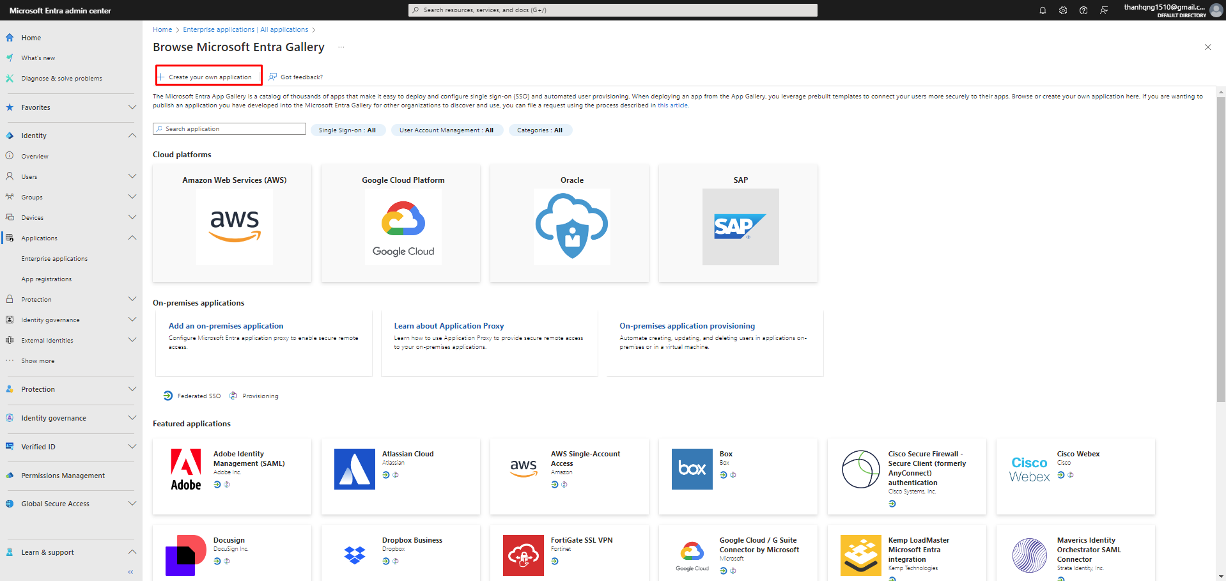1226x581 pixels.
Task: Click Create your own application
Action: click(209, 77)
